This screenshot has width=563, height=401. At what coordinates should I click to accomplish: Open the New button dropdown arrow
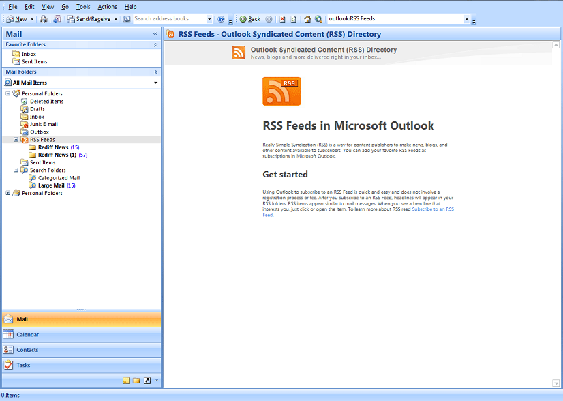click(31, 19)
